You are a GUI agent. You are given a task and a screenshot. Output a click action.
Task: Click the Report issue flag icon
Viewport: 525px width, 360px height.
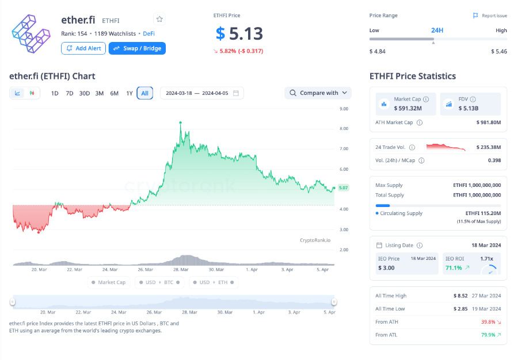(x=475, y=16)
